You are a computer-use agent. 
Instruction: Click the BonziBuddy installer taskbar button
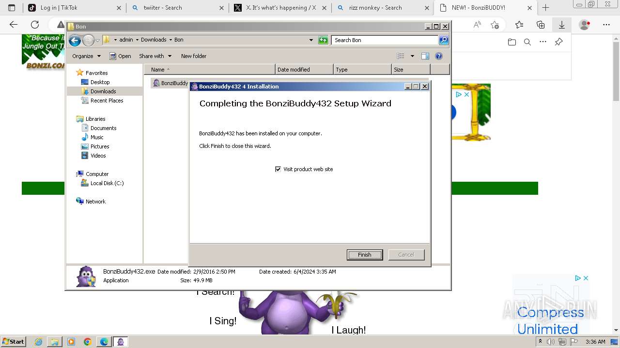121,342
